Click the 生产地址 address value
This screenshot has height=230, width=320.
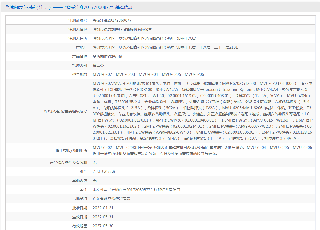165,47
